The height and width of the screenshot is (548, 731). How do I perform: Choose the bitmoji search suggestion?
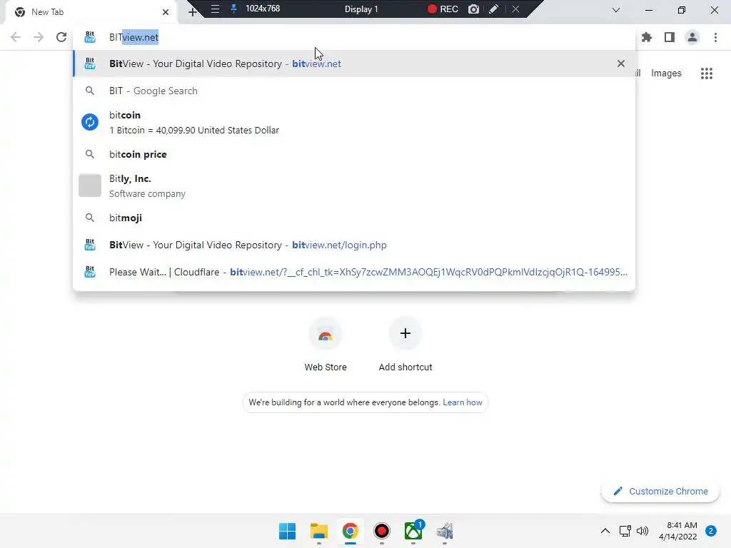[354, 218]
